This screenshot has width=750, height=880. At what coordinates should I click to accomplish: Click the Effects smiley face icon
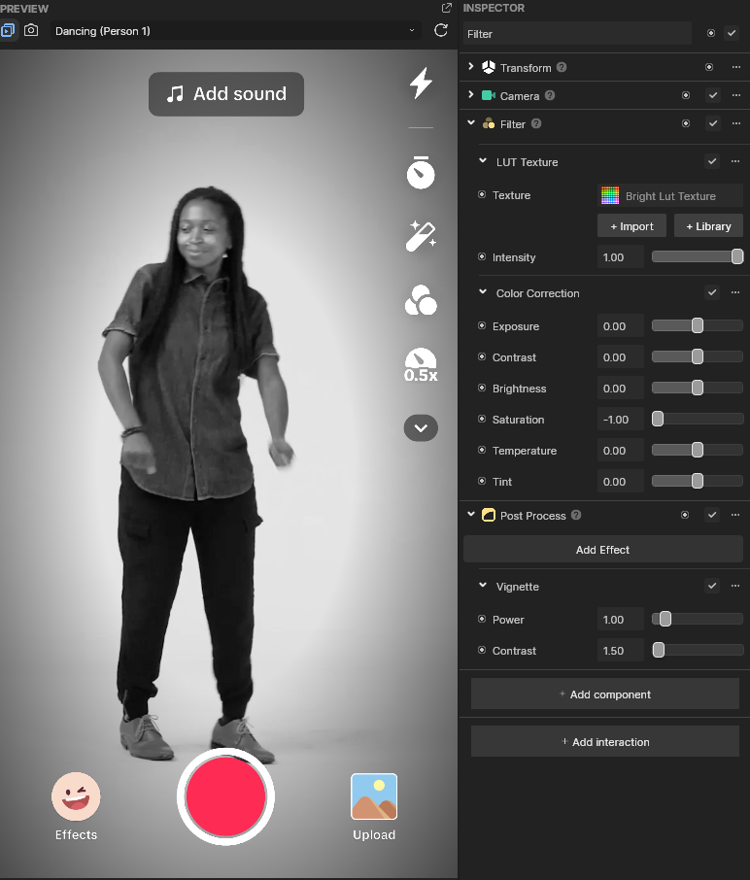pyautogui.click(x=76, y=796)
